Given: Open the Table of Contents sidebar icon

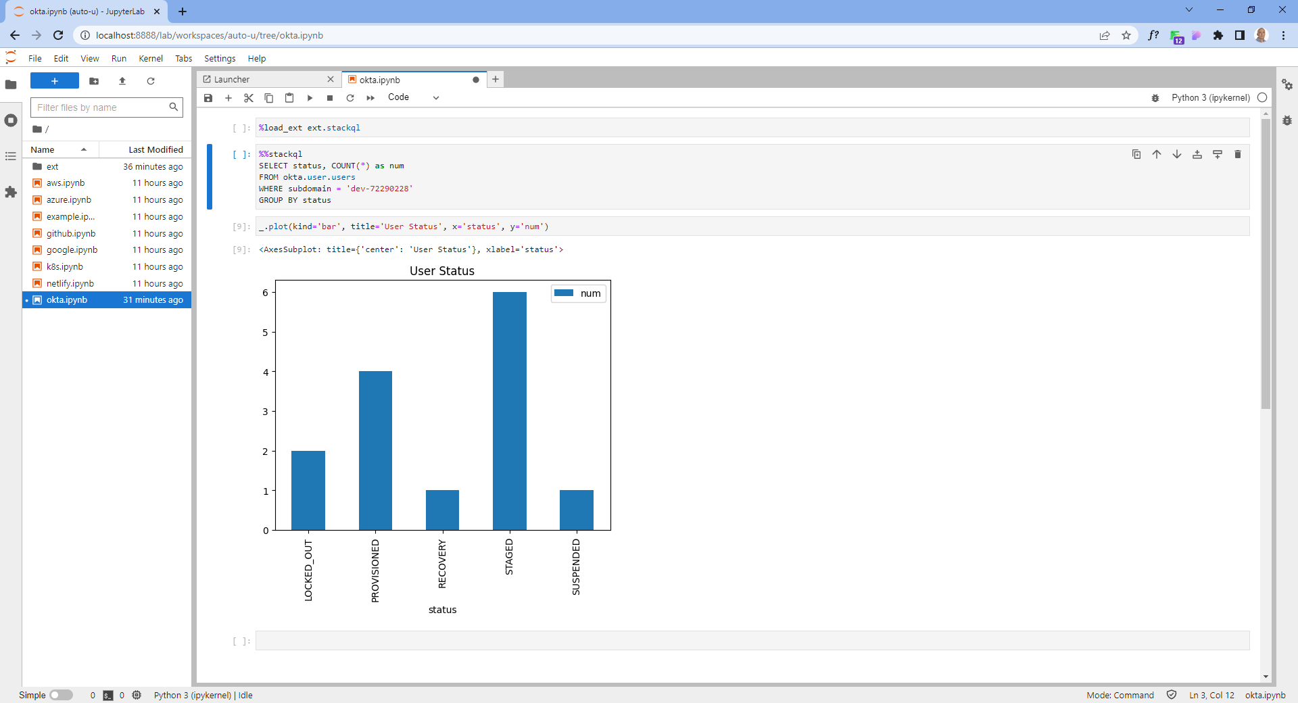Looking at the screenshot, I should pyautogui.click(x=11, y=156).
